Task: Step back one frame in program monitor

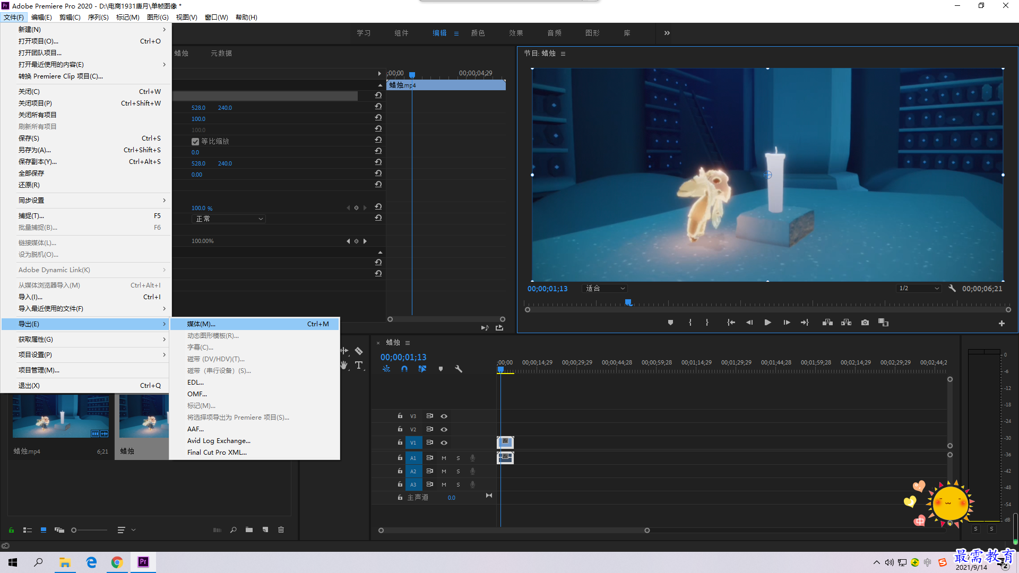Action: [x=749, y=323]
